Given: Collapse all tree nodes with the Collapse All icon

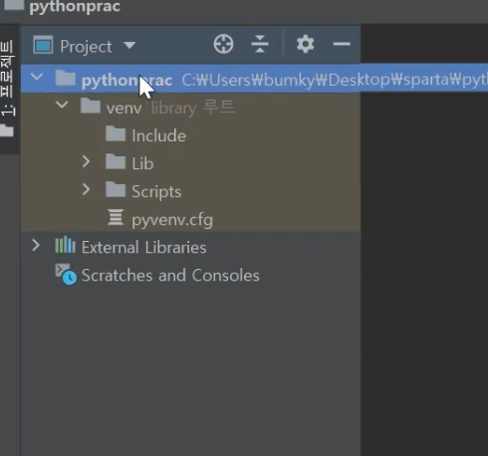Looking at the screenshot, I should point(260,44).
